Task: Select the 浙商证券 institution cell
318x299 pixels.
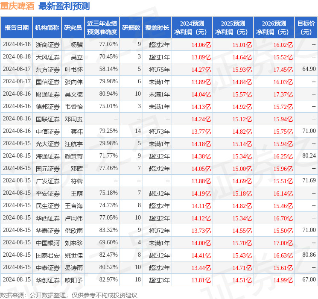Action: [48, 45]
